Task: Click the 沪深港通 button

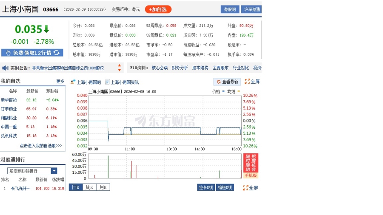Action: [x=251, y=9]
